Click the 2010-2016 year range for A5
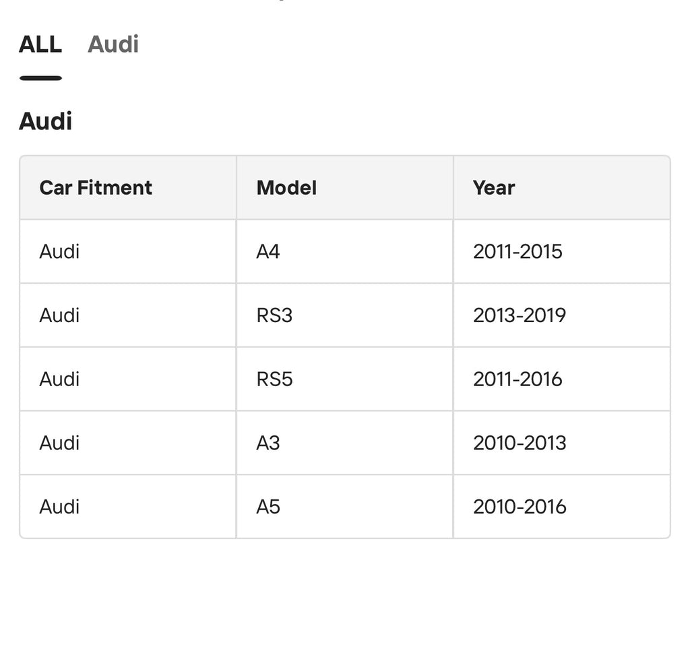 coord(519,506)
